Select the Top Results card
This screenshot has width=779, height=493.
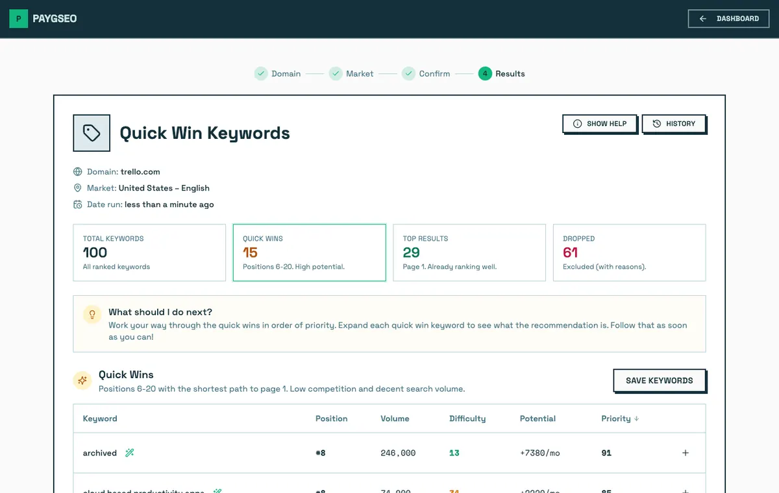469,253
